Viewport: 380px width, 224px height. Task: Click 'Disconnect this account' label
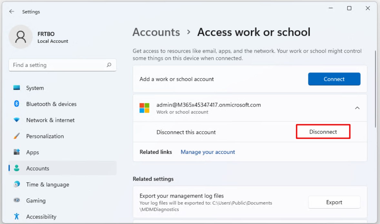[x=186, y=132]
